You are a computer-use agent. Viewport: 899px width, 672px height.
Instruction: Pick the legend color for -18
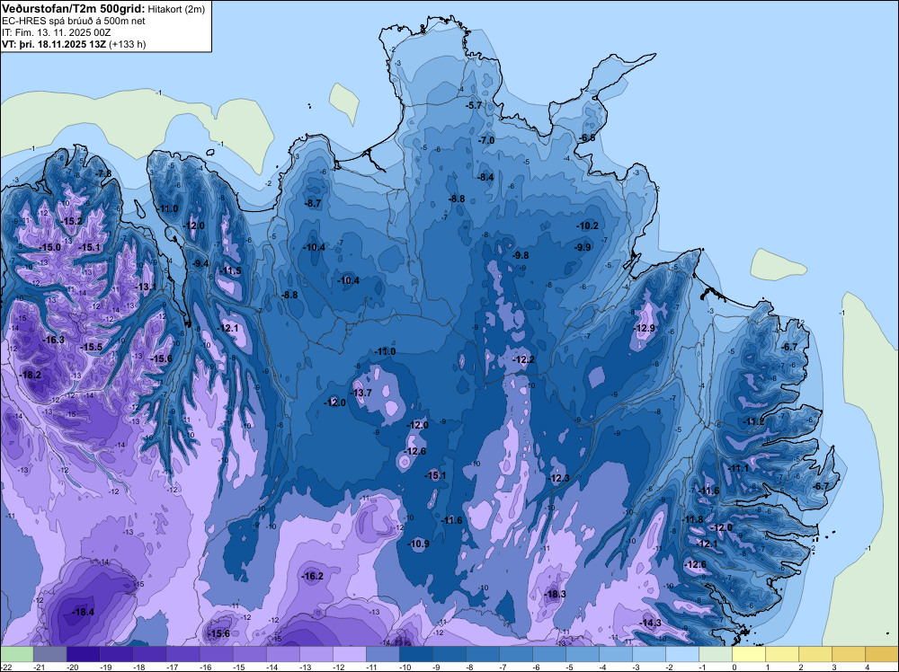click(x=149, y=654)
